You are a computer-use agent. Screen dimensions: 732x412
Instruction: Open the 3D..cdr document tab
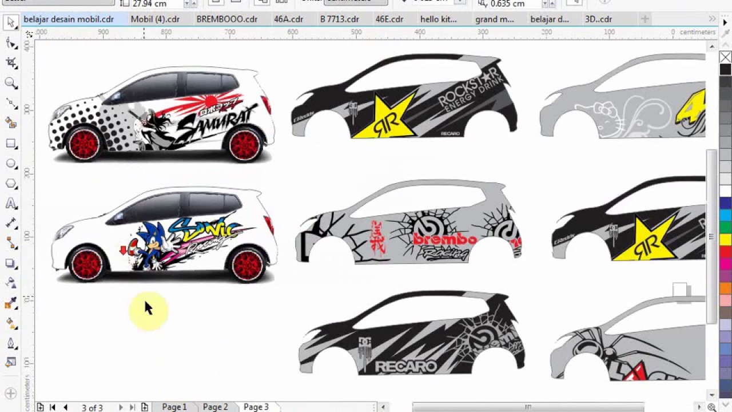[x=598, y=19]
